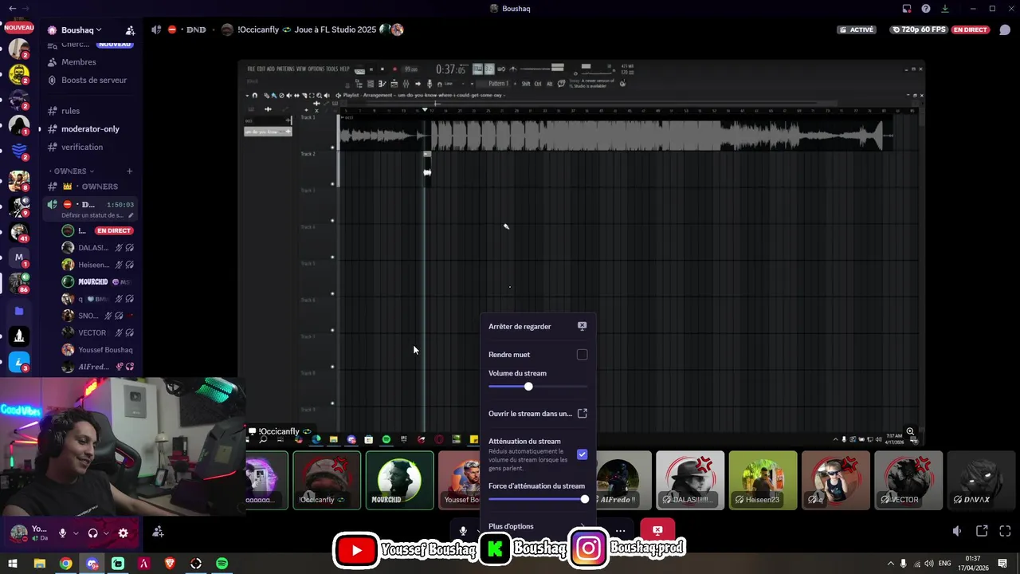Select Arrêter de regarder menu entry

pyautogui.click(x=538, y=326)
